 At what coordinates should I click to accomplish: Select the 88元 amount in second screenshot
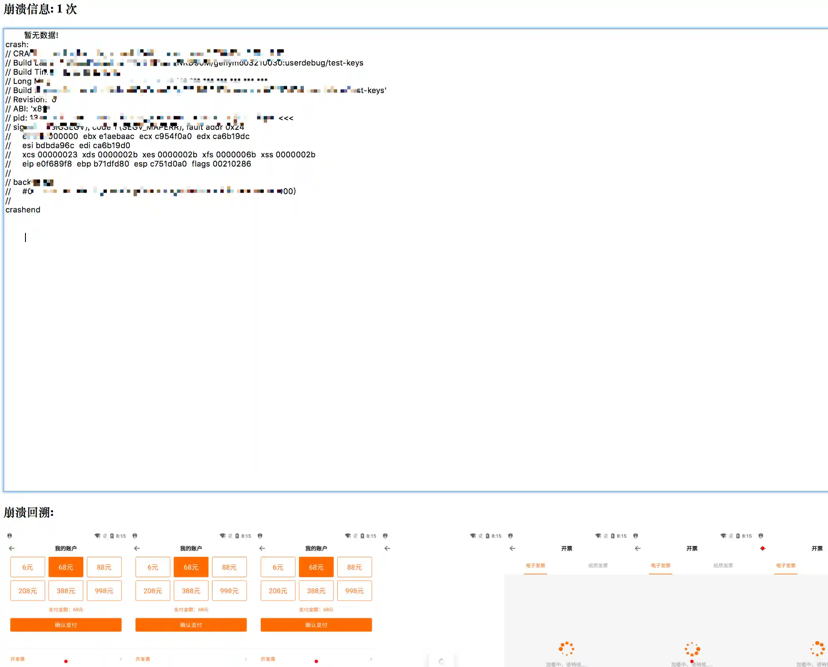click(x=229, y=567)
